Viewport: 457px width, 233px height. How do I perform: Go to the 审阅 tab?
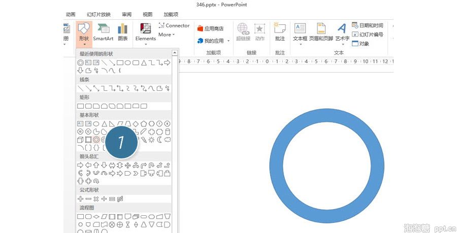click(126, 14)
